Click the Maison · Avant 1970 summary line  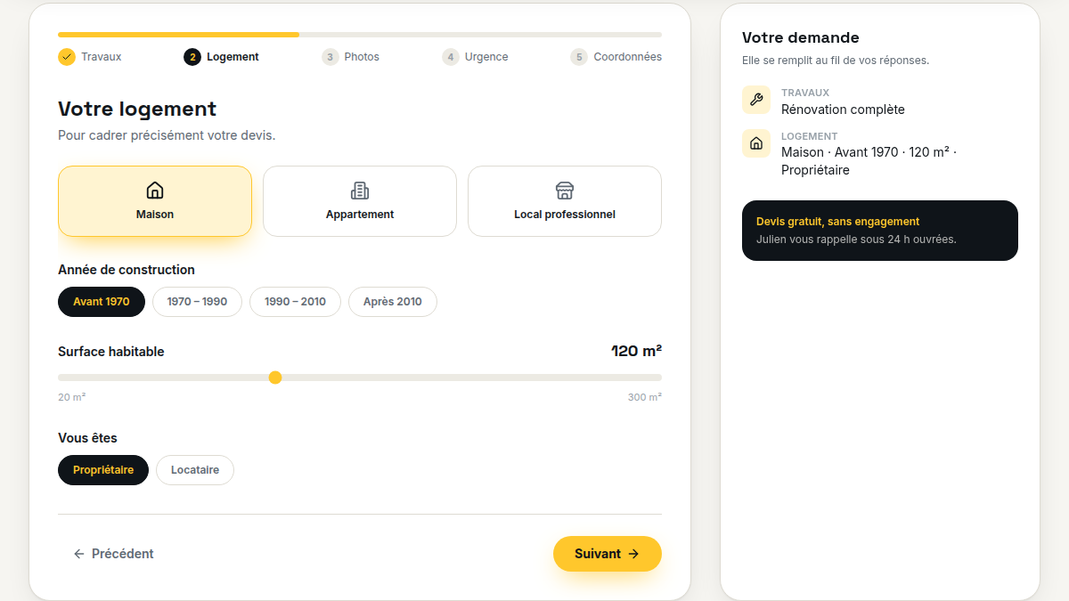pos(869,161)
